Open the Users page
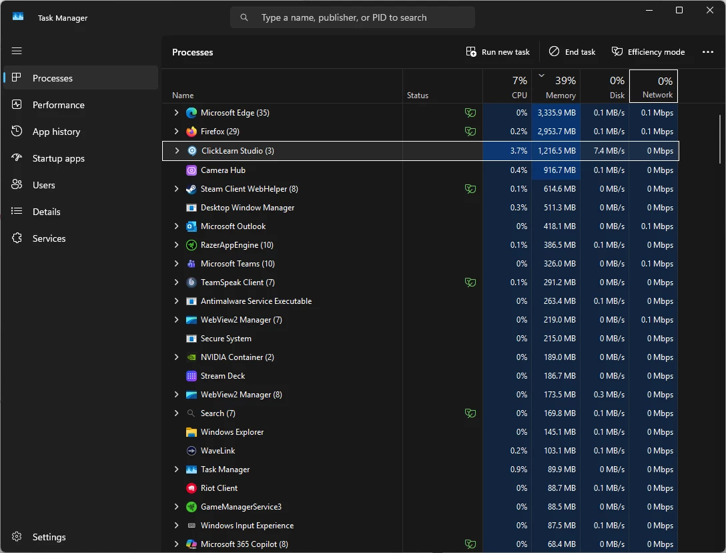 pyautogui.click(x=81, y=185)
